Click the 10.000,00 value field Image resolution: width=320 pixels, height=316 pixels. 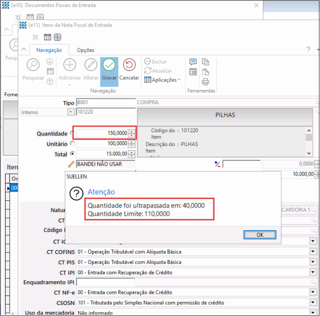tap(299, 174)
